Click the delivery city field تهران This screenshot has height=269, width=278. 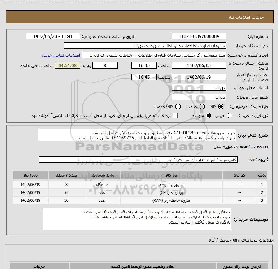coord(199,97)
